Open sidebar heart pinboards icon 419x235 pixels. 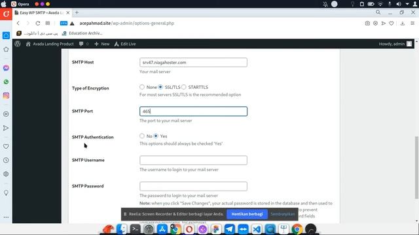[6, 146]
